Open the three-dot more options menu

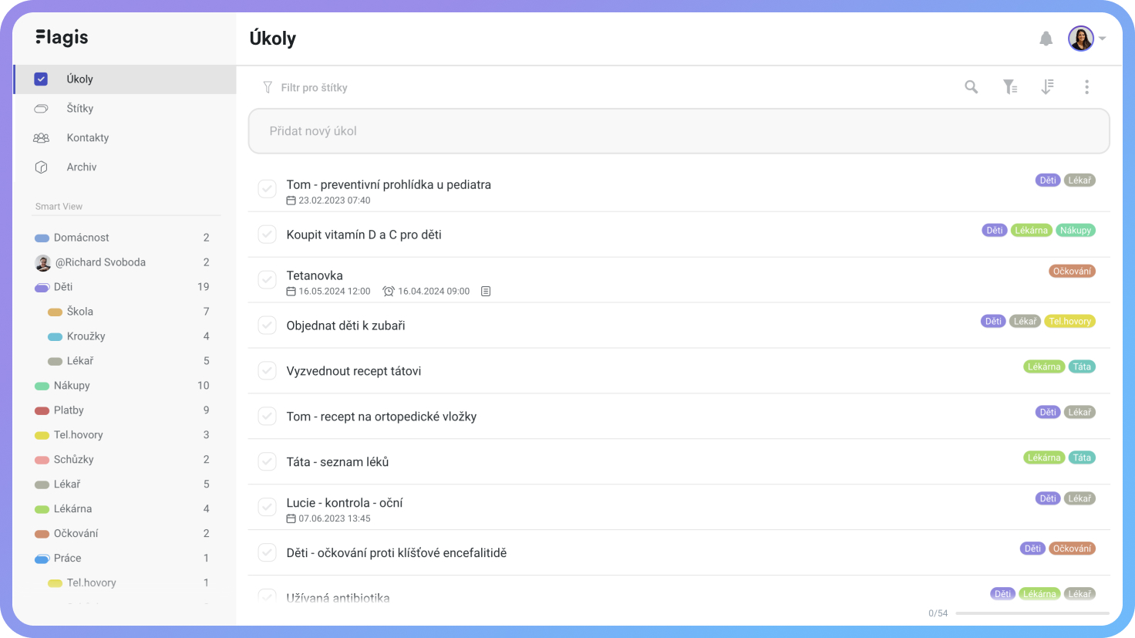point(1086,87)
